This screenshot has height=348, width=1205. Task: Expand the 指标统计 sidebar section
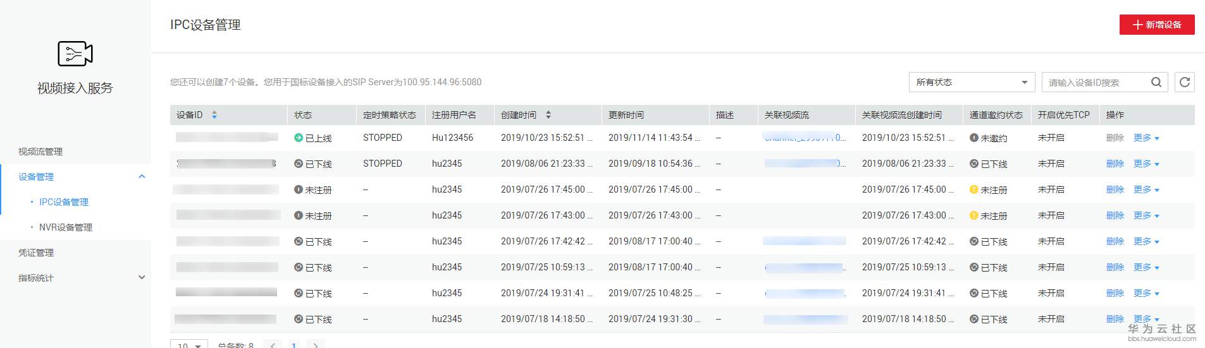(x=142, y=278)
